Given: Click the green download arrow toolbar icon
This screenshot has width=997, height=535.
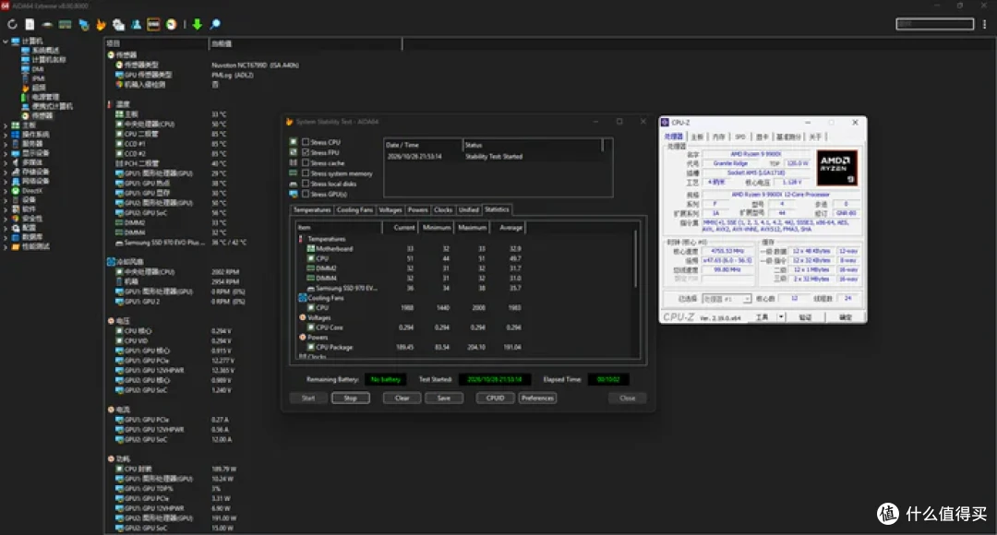Looking at the screenshot, I should coord(198,25).
